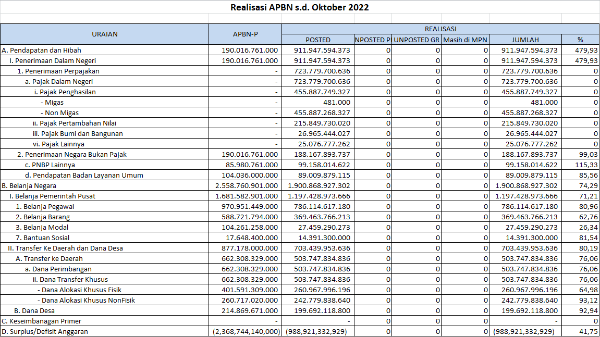Viewport: 600px width, 337px height.
Task: Click the Bantuan Sosial row label
Action: coord(43,238)
